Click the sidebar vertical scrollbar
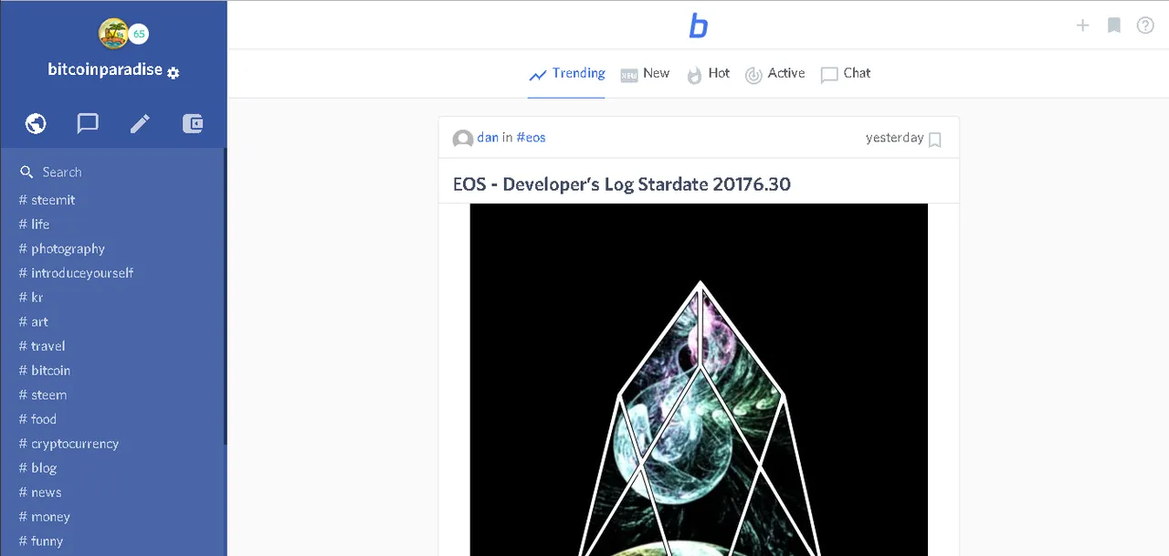The width and height of the screenshot is (1169, 556). [x=225, y=297]
